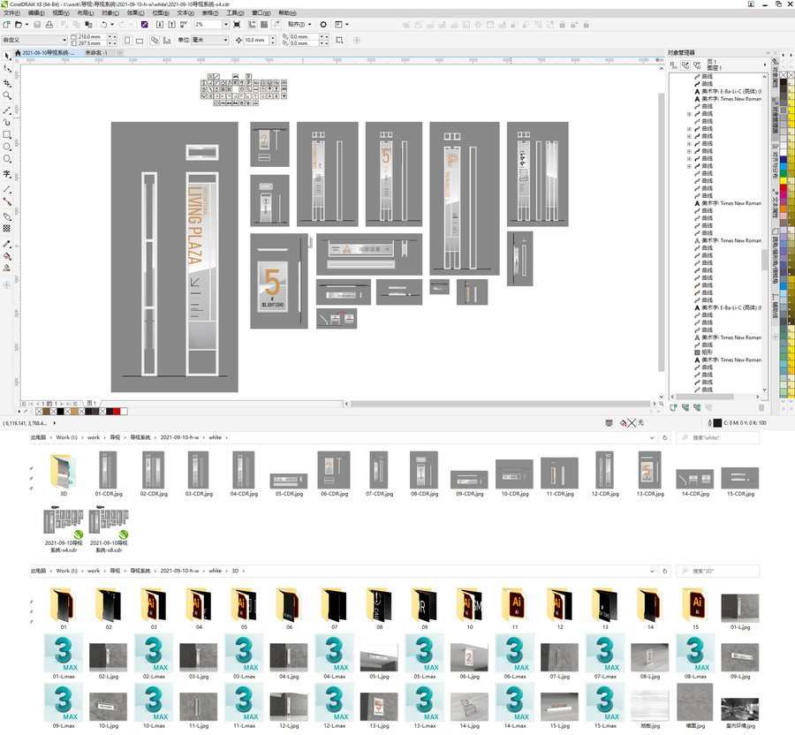Toggle edit across layers in Object Manager
Viewport: 795px width, 735px height.
pyautogui.click(x=685, y=64)
